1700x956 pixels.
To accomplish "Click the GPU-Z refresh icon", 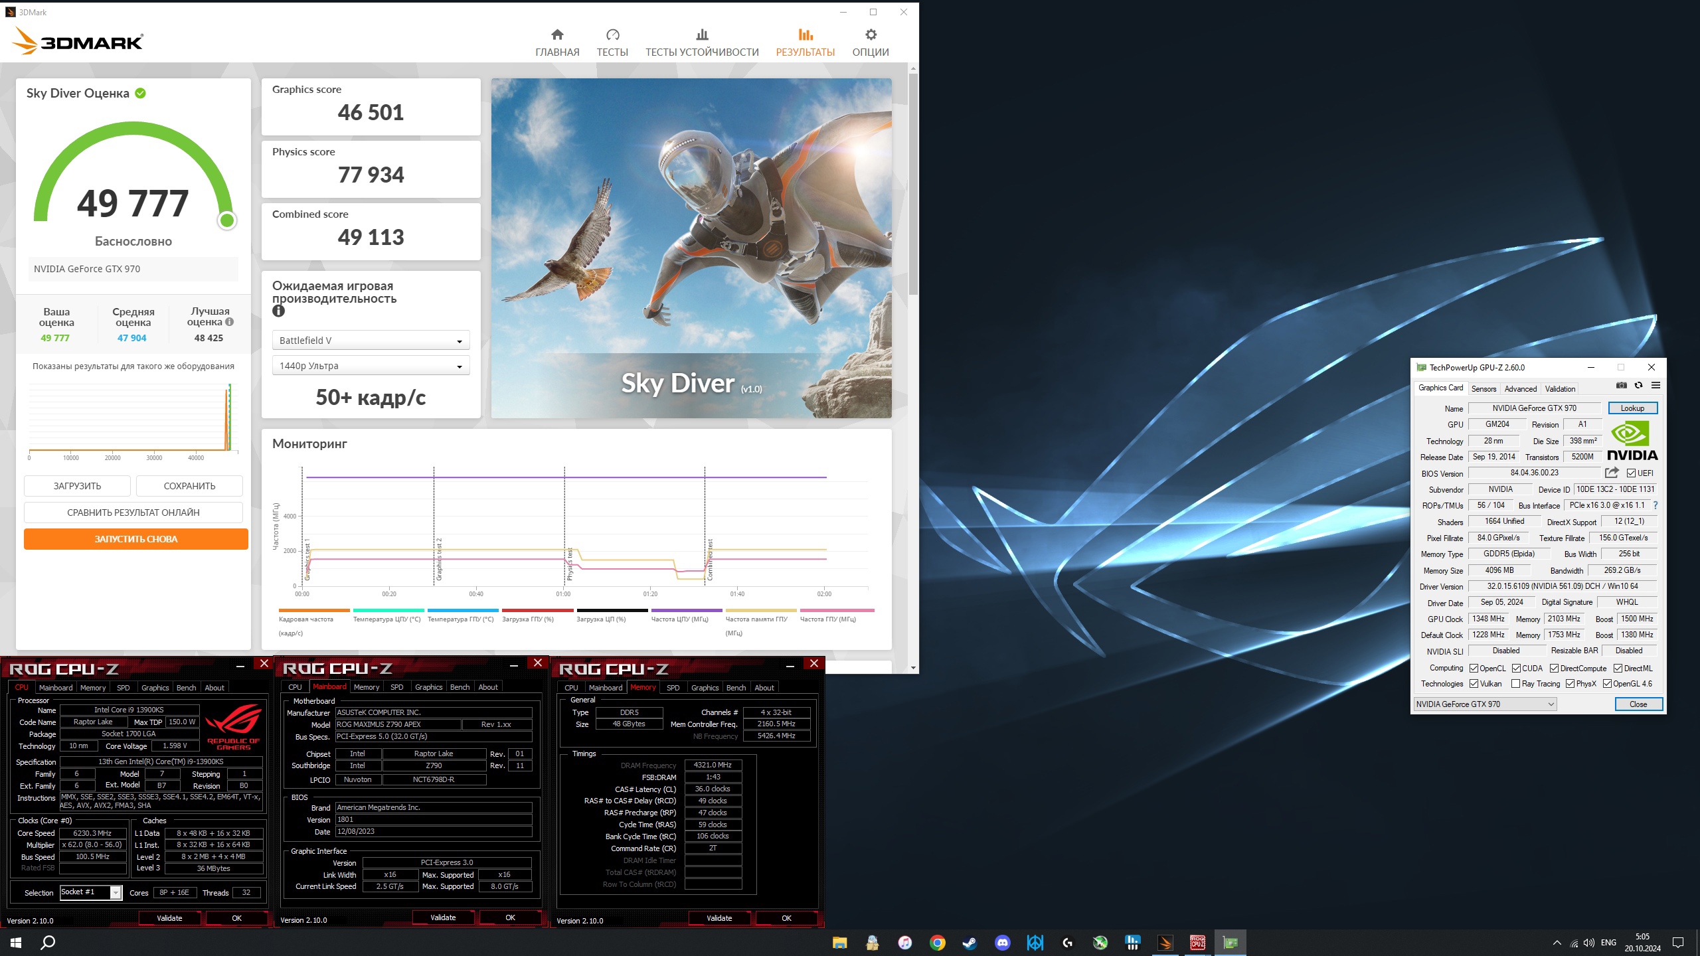I will 1638,385.
